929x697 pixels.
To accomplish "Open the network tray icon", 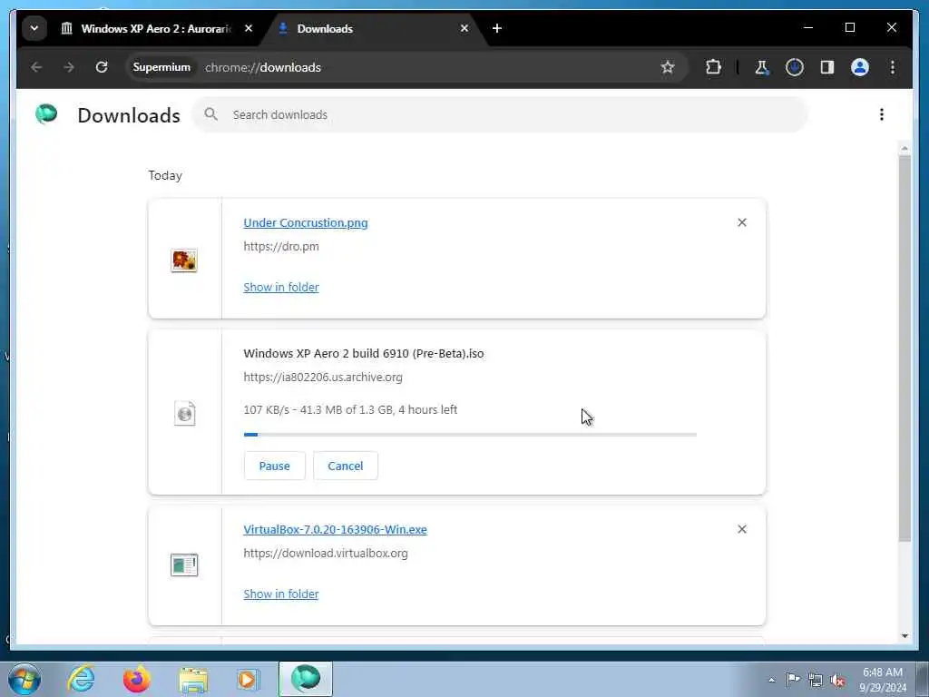I will click(816, 681).
